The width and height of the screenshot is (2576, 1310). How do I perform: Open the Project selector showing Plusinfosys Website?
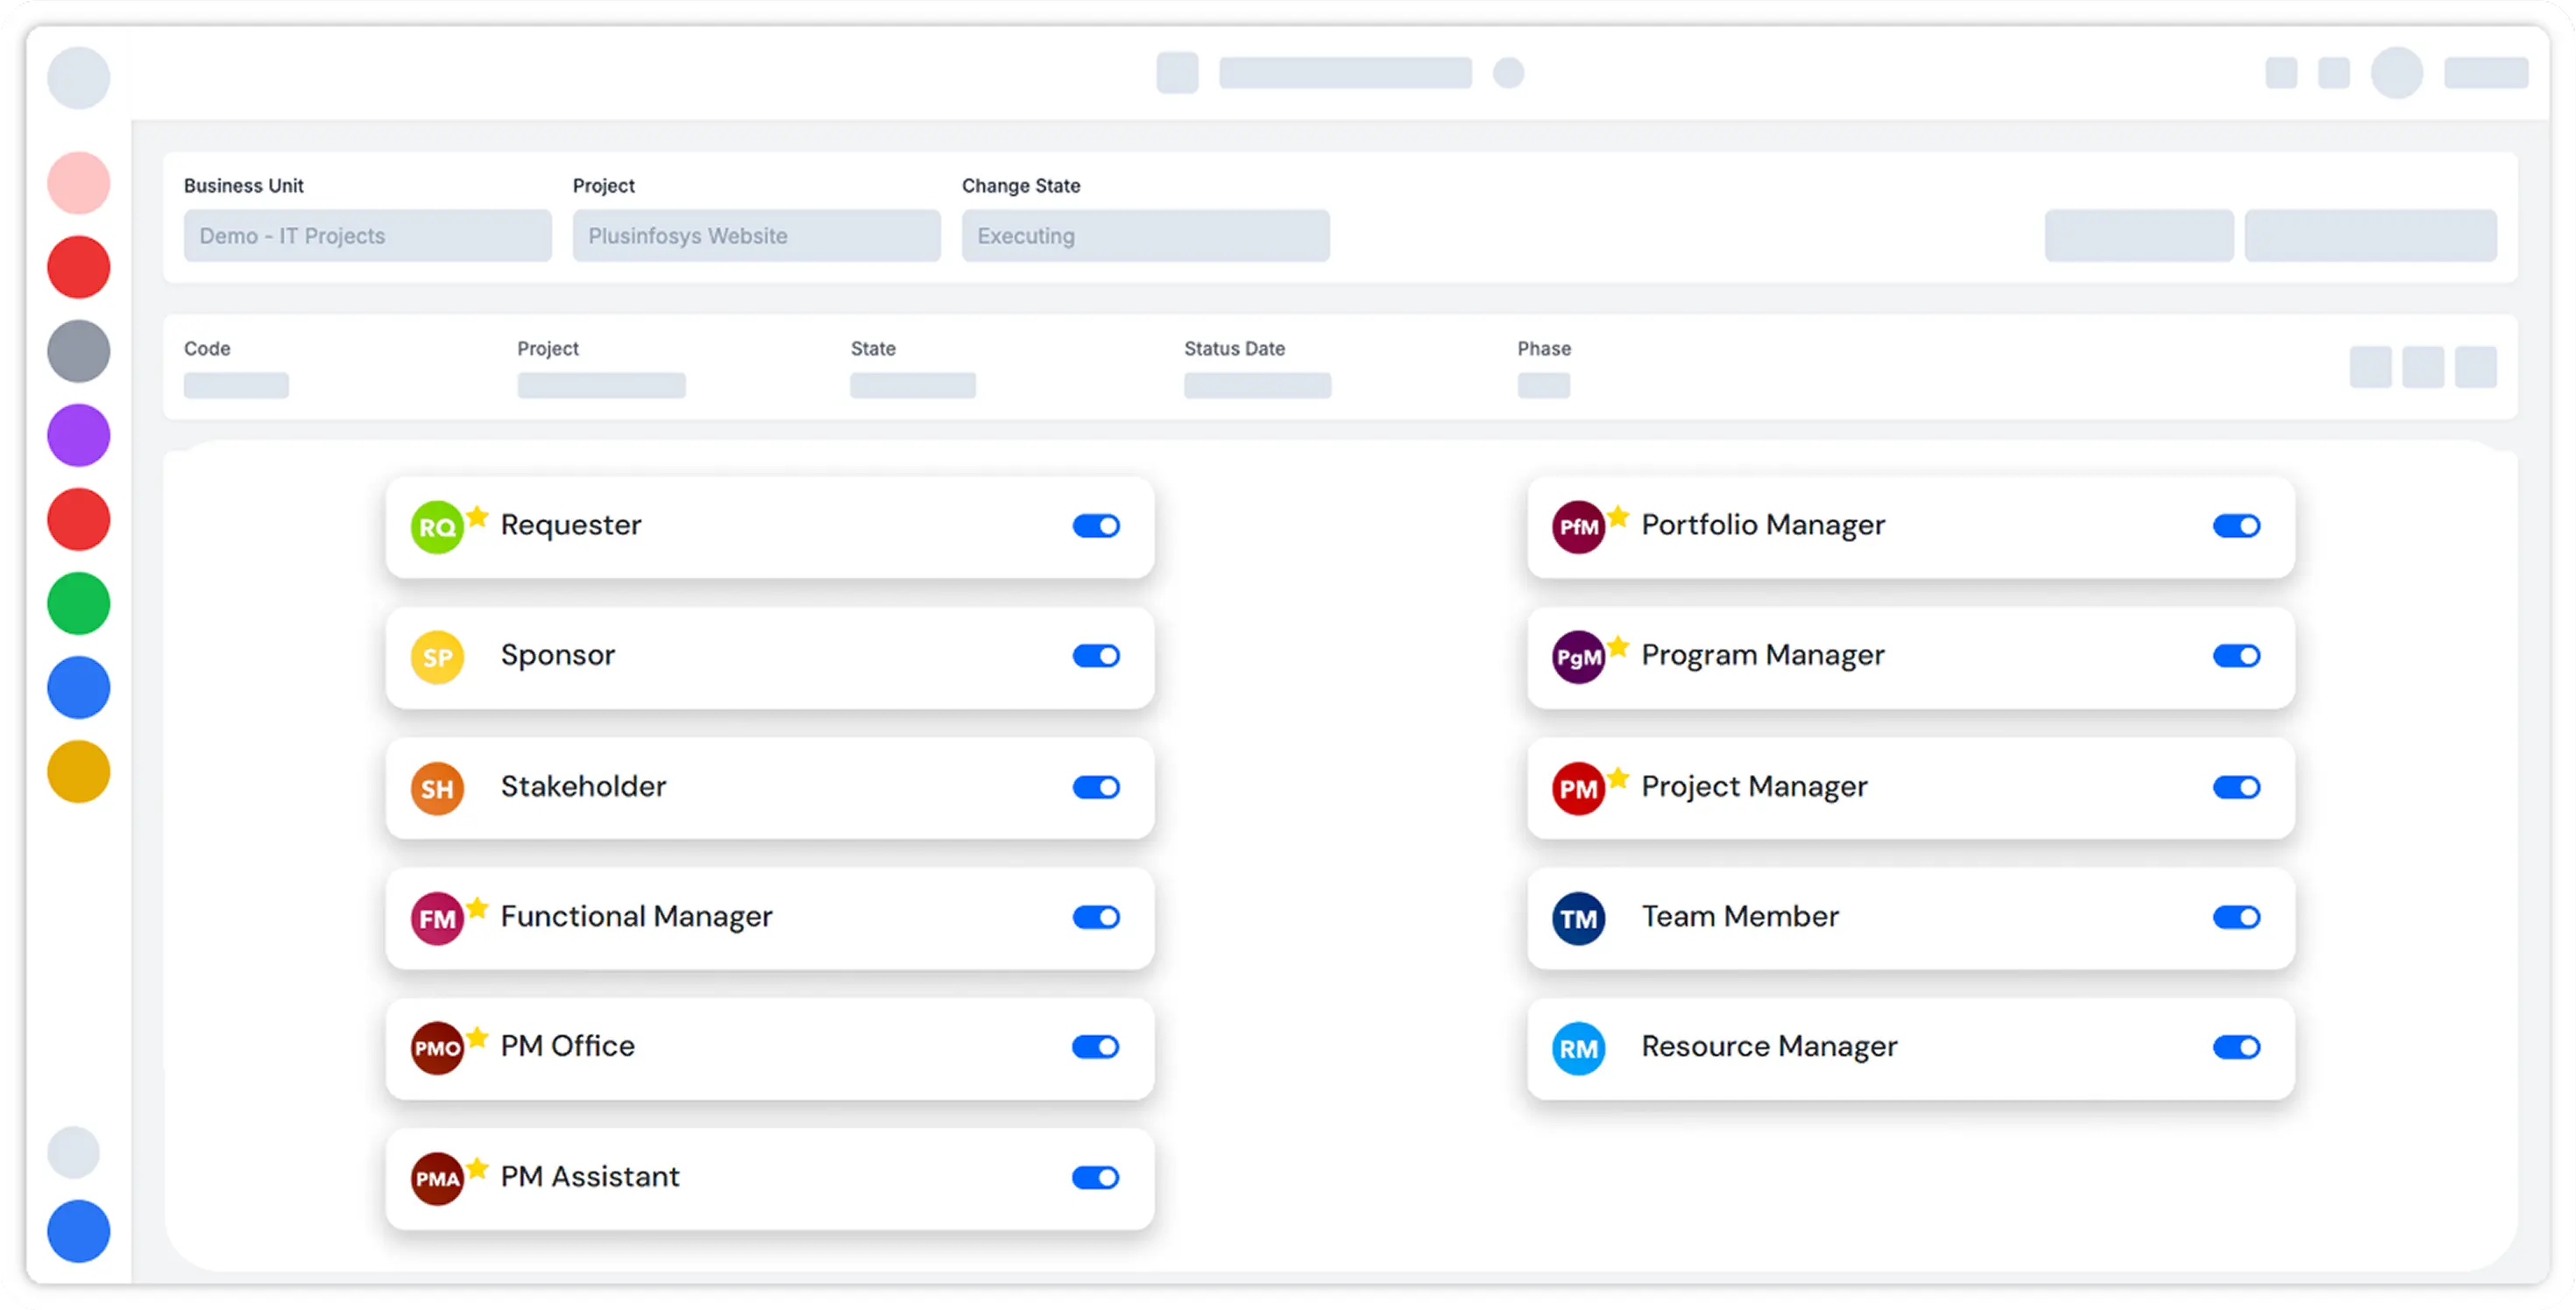pos(756,236)
